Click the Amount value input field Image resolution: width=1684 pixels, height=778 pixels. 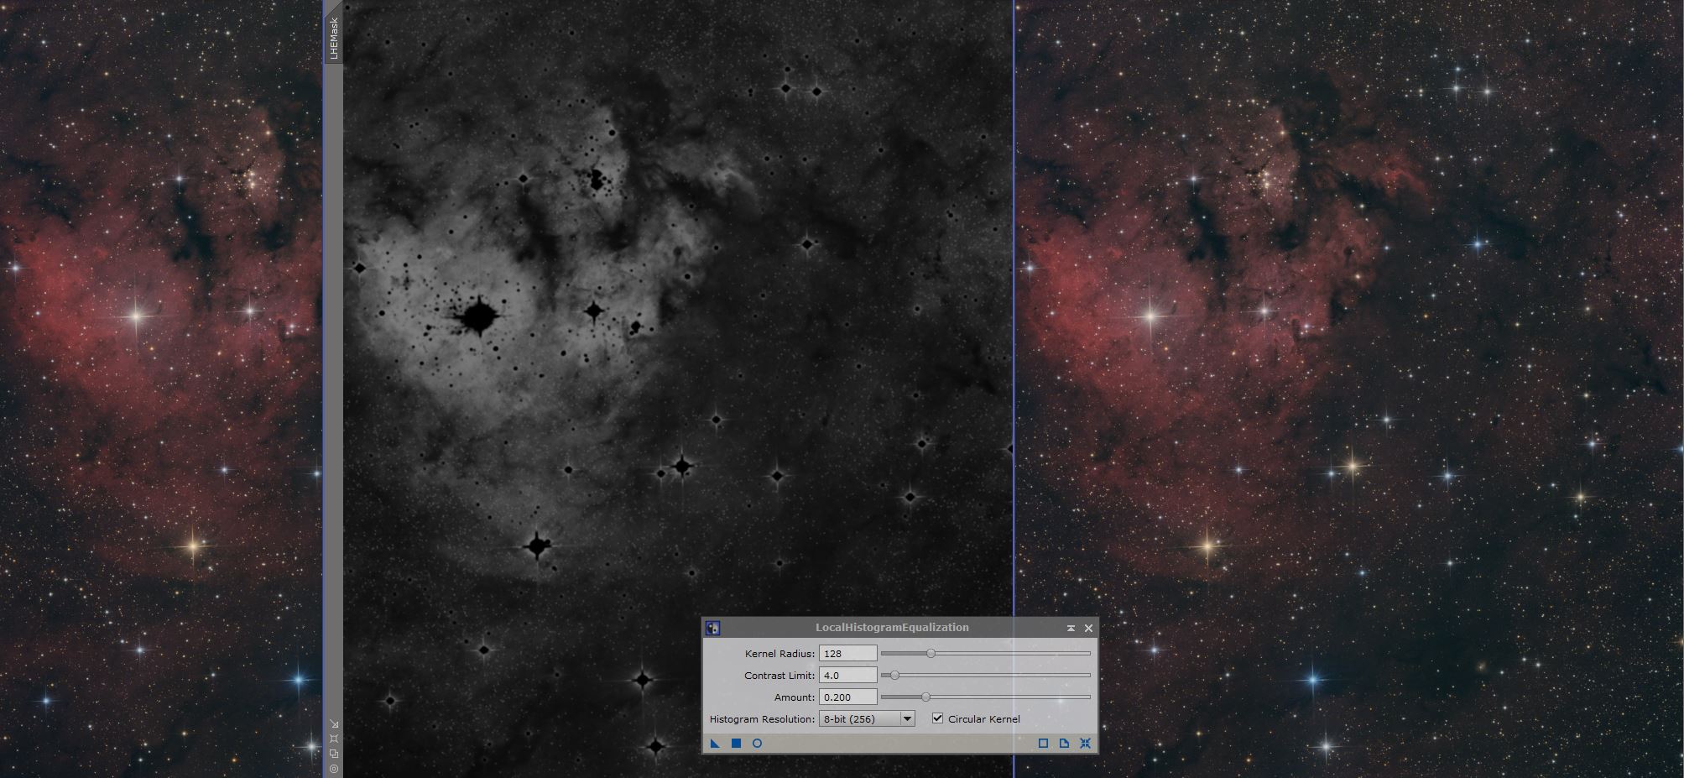(847, 697)
